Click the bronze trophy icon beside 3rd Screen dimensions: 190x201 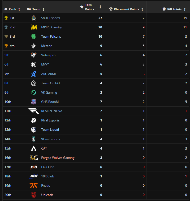(6, 36)
